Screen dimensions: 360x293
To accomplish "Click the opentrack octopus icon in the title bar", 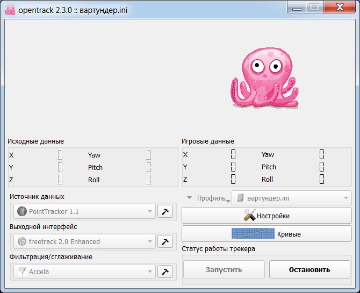I will tap(10, 10).
